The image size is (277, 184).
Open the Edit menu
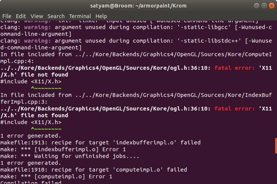point(21,16)
